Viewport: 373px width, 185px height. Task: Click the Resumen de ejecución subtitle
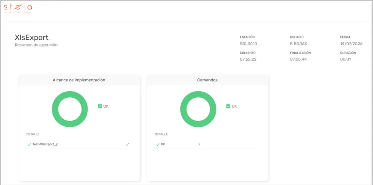click(36, 45)
